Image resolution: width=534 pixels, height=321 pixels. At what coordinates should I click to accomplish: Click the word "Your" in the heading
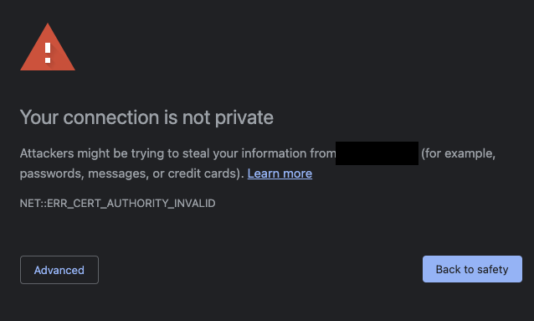pyautogui.click(x=39, y=117)
